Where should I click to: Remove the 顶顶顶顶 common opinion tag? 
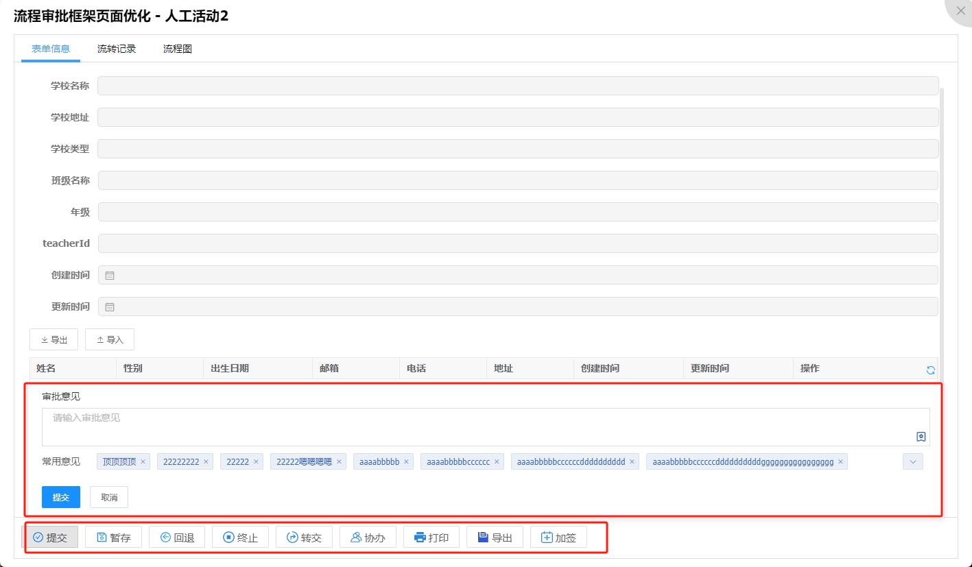click(143, 462)
